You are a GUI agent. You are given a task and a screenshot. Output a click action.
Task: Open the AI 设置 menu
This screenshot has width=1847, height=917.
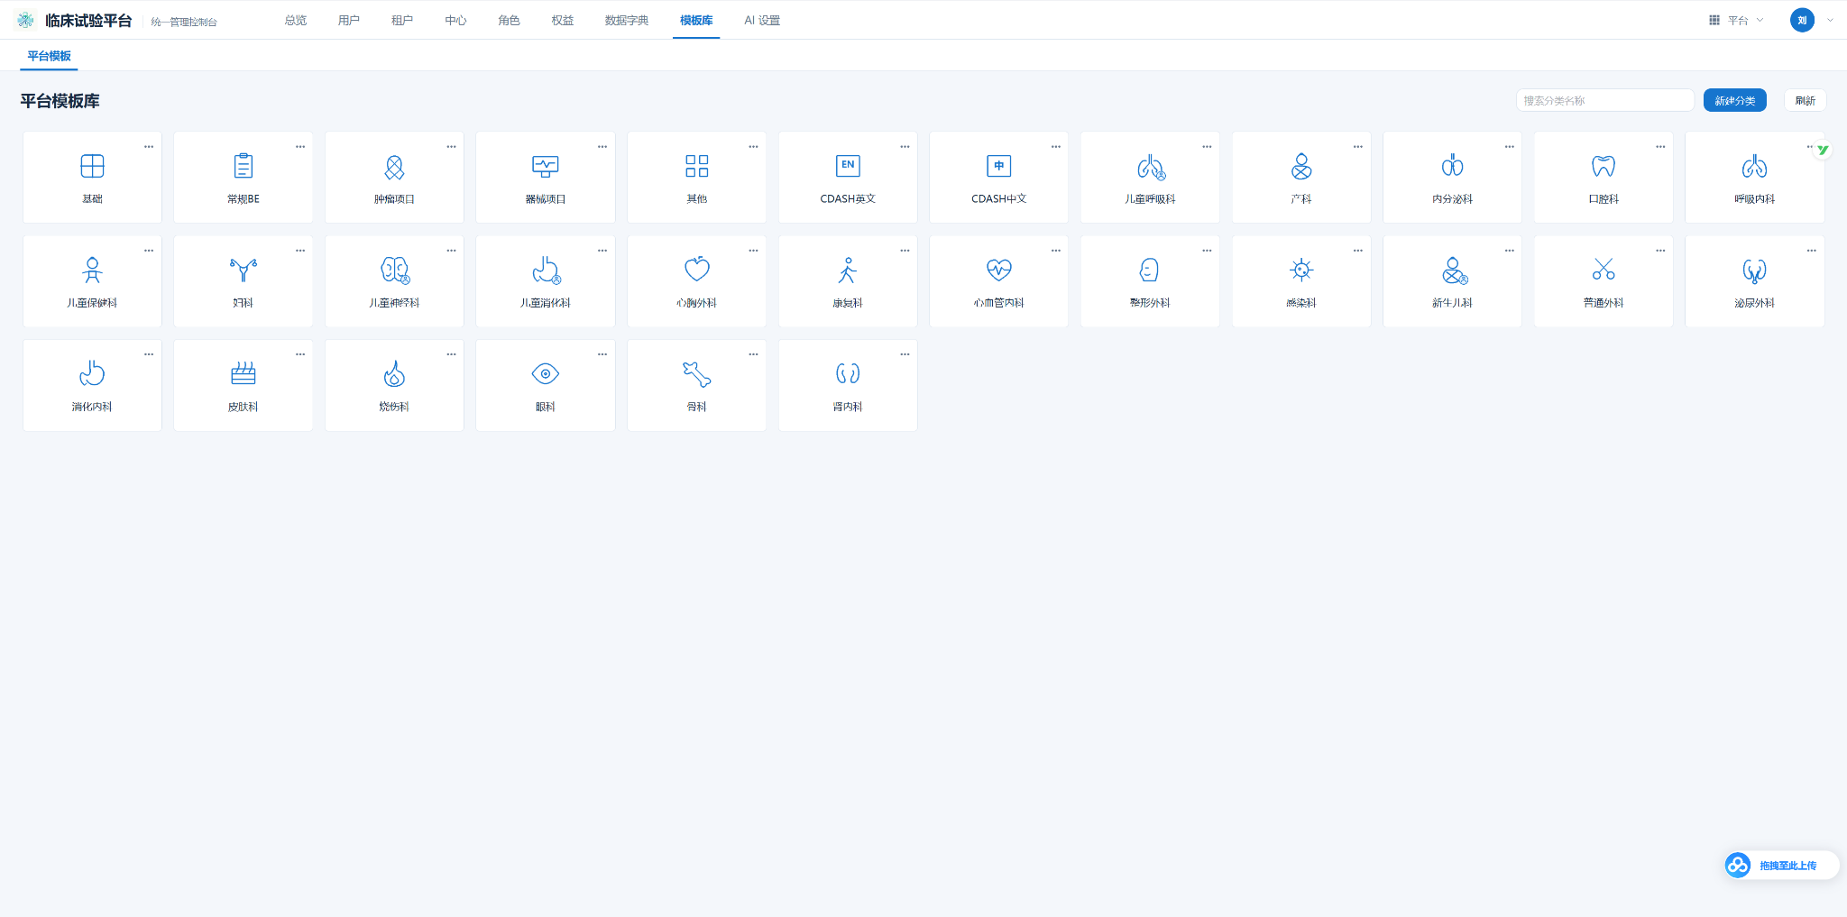coord(762,20)
